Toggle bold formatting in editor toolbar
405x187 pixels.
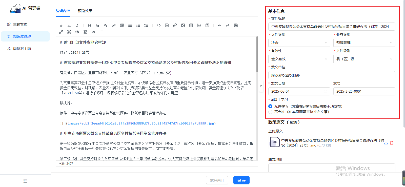coord(61,25)
